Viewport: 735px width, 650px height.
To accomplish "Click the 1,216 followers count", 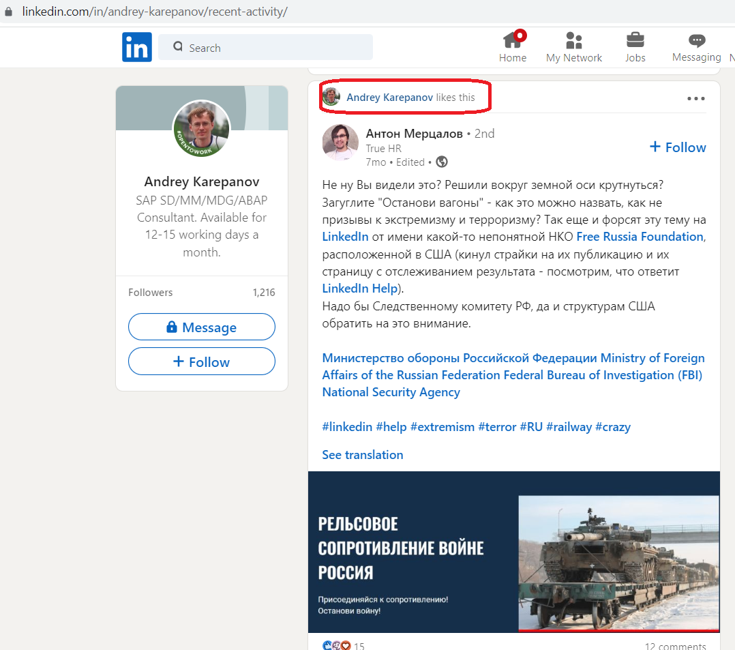I will pos(264,292).
